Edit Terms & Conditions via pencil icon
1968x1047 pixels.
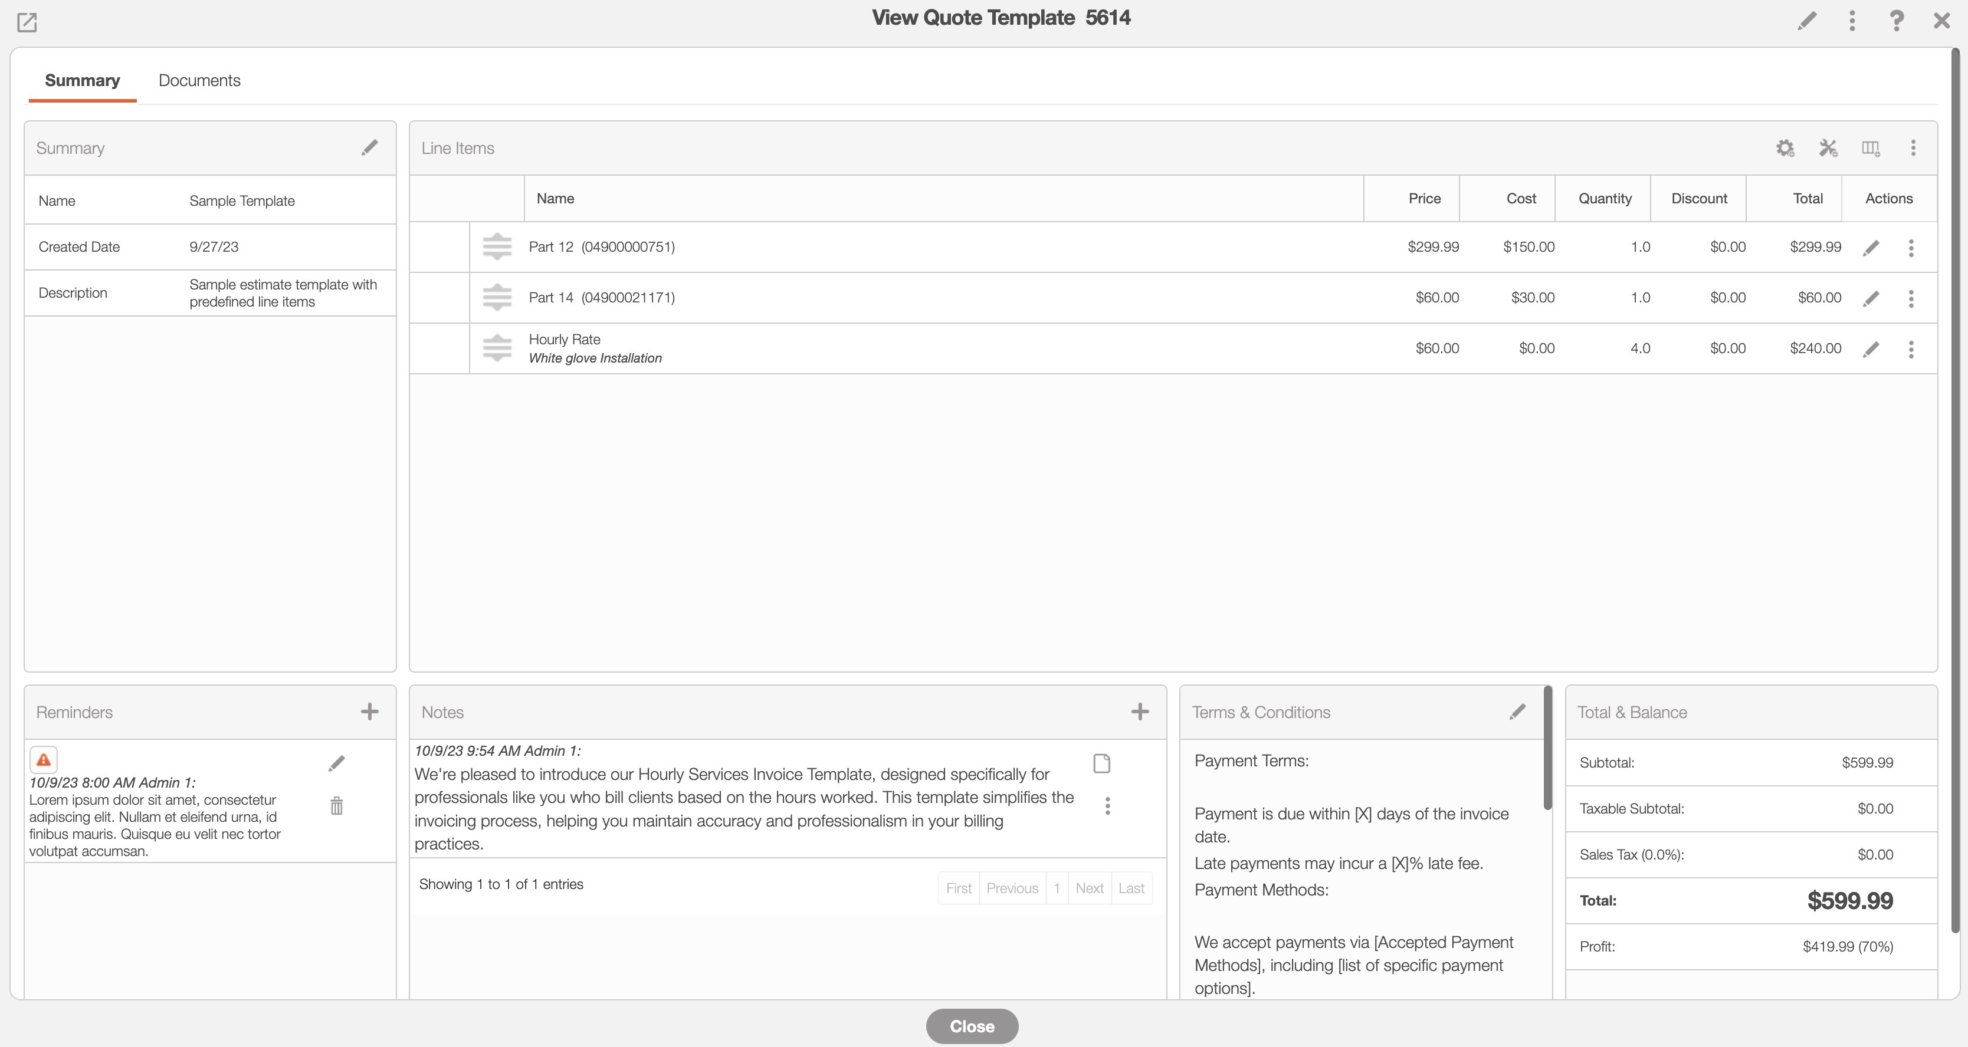point(1517,712)
